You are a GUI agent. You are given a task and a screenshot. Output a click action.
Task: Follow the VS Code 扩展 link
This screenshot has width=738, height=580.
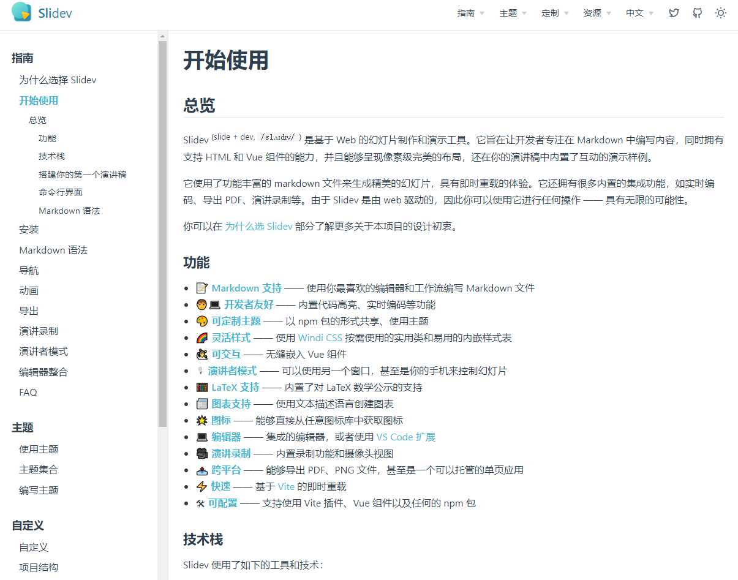(x=406, y=437)
